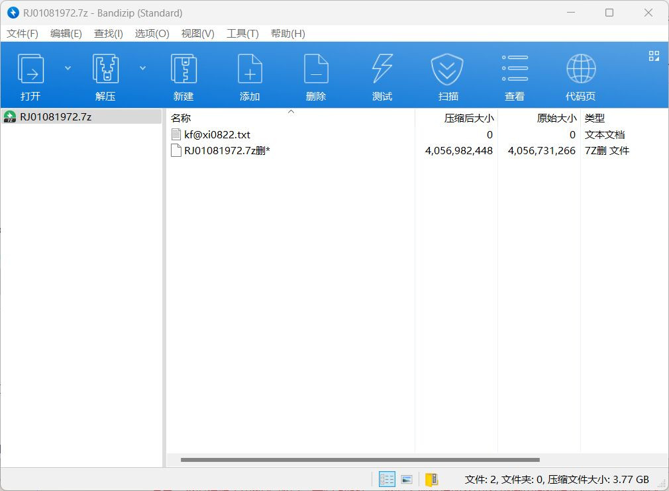Expand the dropdown arrow next to 解压
Screen dimensions: 669x491
[143, 67]
